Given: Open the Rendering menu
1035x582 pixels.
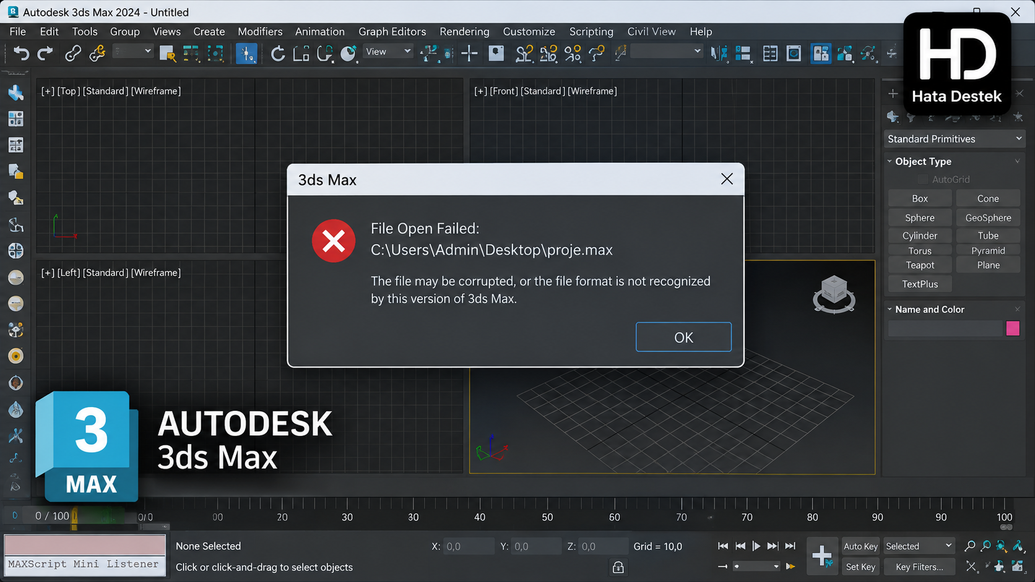Looking at the screenshot, I should [464, 32].
